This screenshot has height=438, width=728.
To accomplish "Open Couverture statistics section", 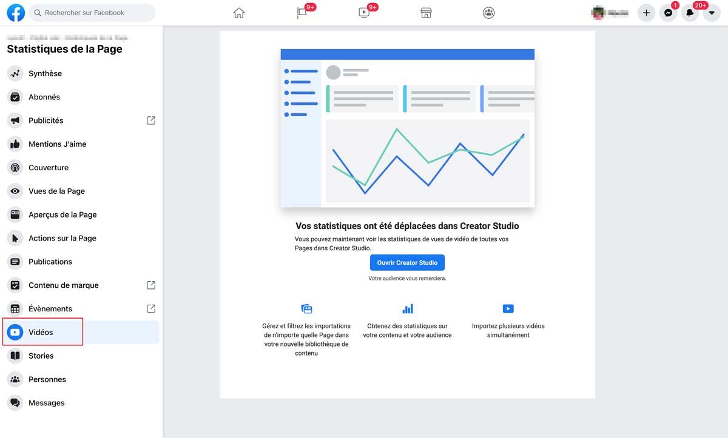I will click(81, 168).
